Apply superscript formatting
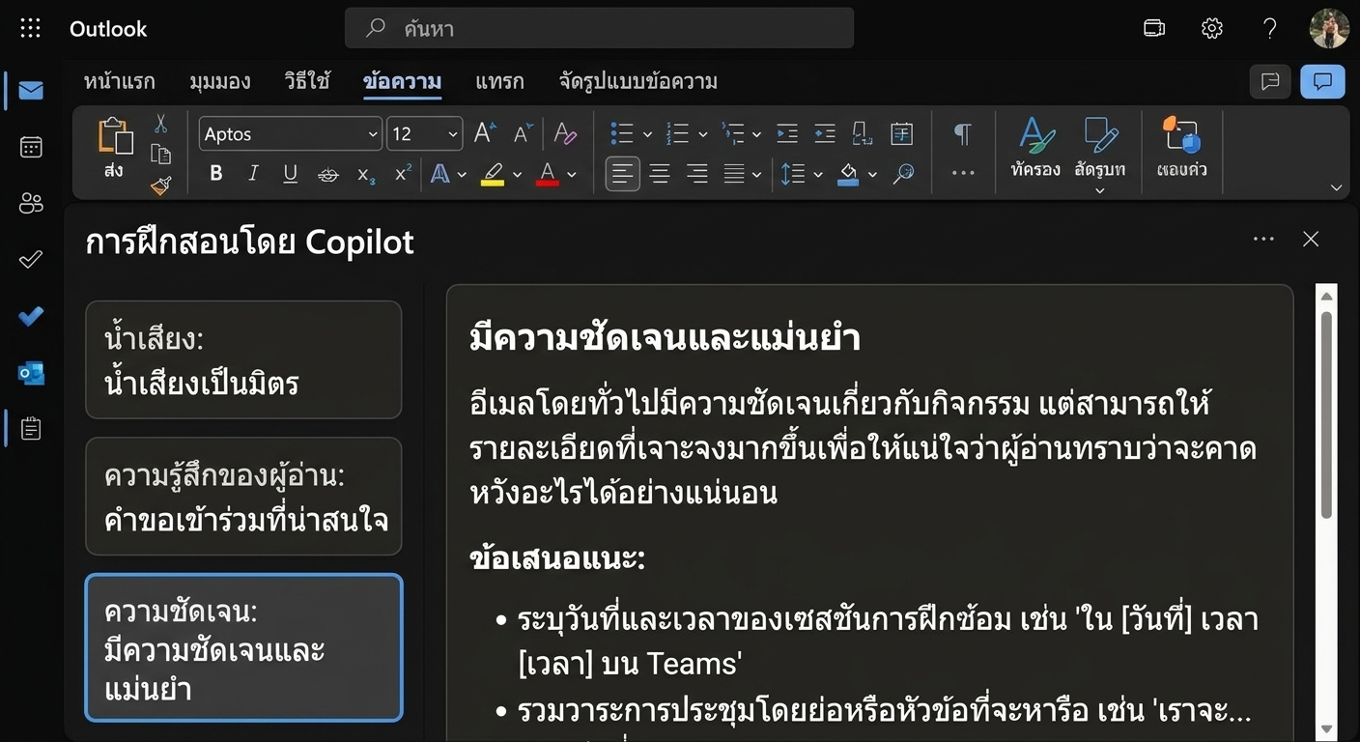The width and height of the screenshot is (1360, 742). (403, 174)
